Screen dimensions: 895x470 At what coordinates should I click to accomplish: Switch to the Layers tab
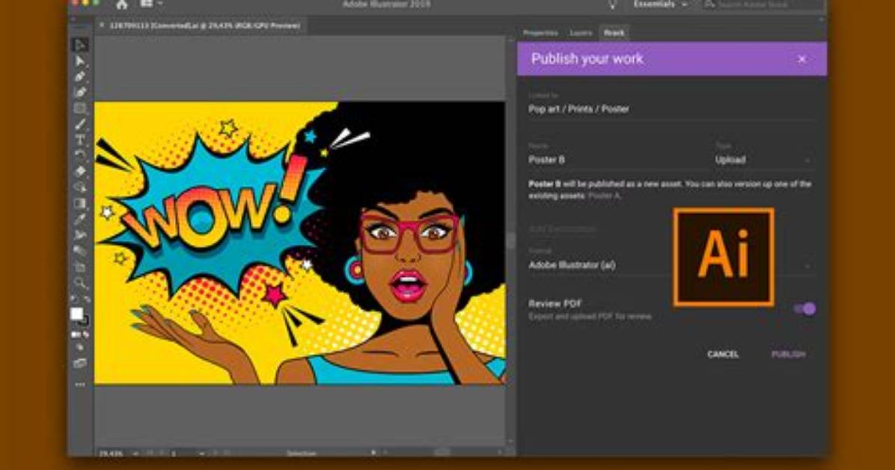pyautogui.click(x=581, y=33)
